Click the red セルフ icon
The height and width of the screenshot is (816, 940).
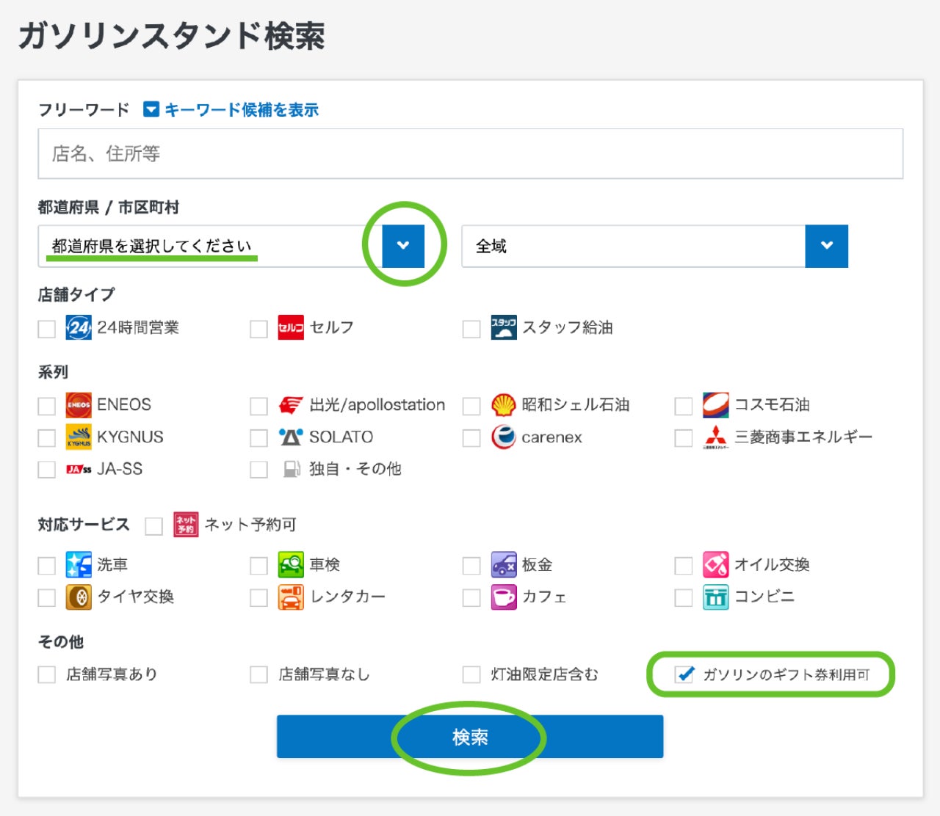(291, 327)
